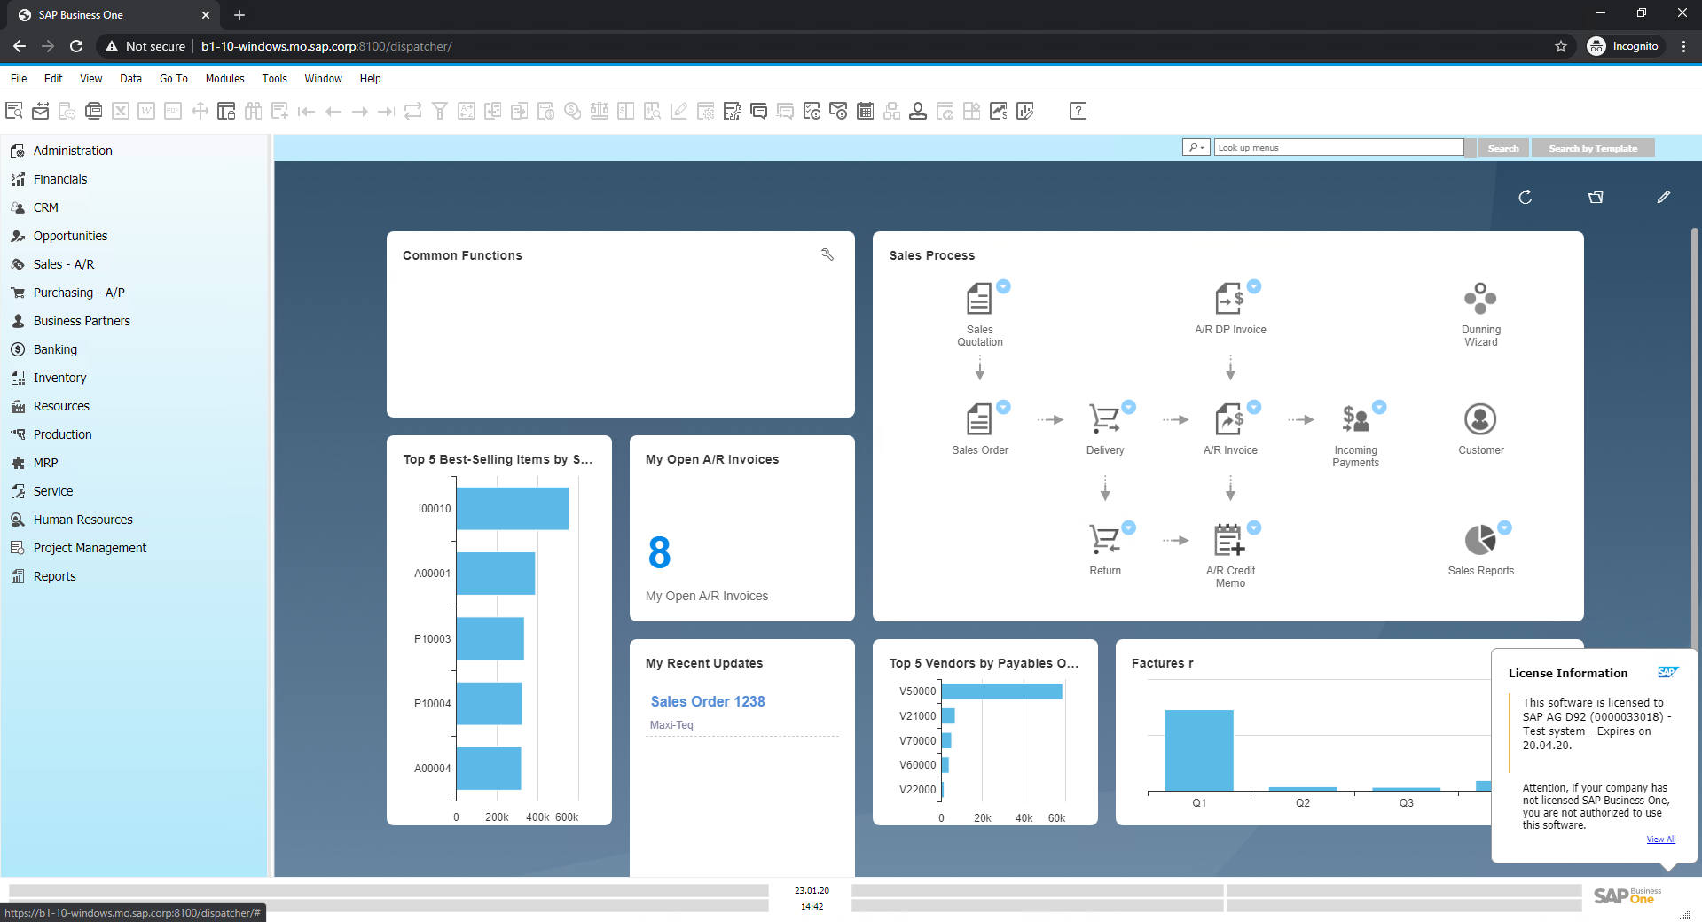Follow the Sales Order 1238 link
The image size is (1702, 922).
pos(707,701)
